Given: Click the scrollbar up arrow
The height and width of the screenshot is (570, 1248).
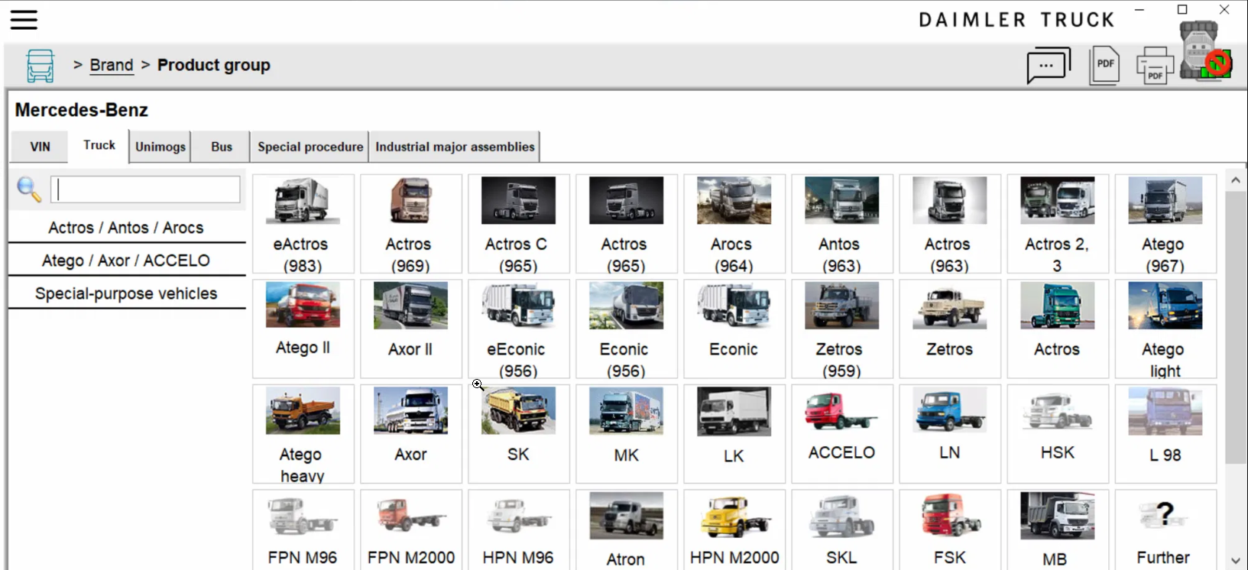Looking at the screenshot, I should (1236, 180).
